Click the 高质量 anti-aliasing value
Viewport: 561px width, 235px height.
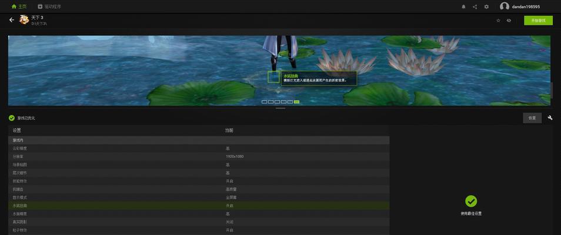pyautogui.click(x=231, y=189)
